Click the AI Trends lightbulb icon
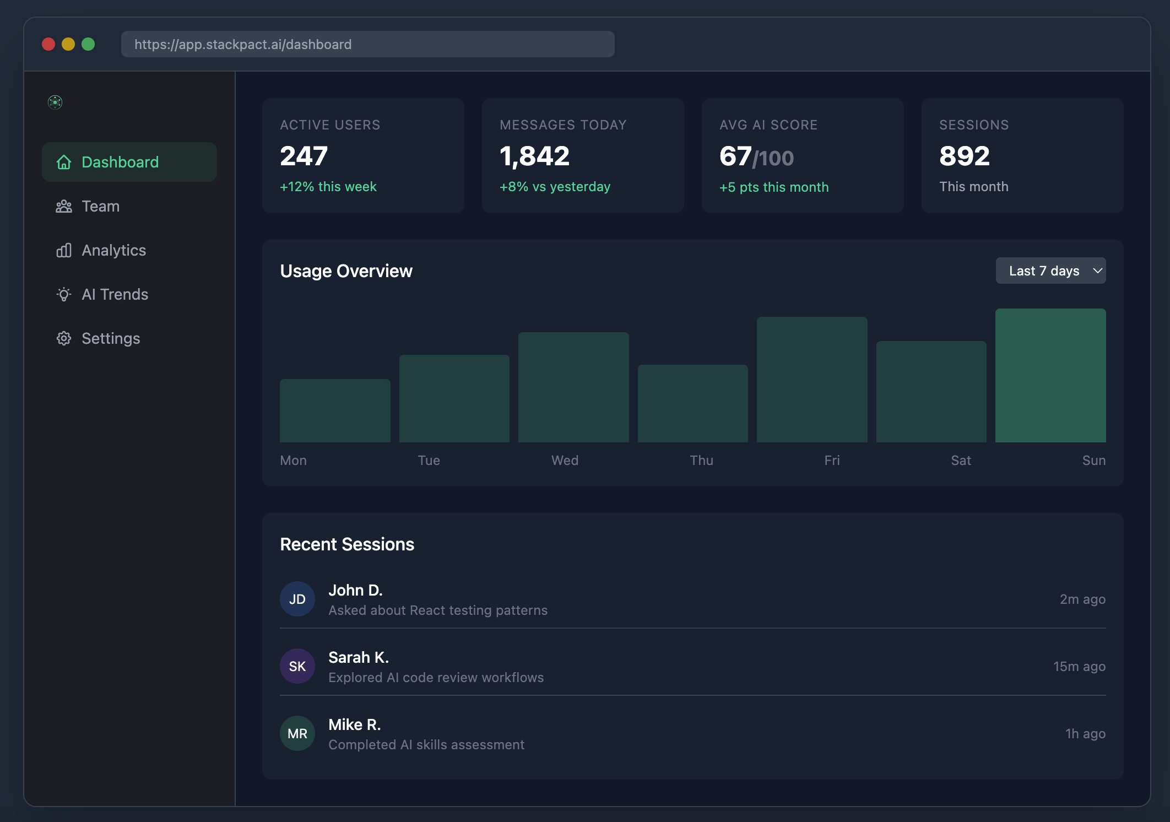The width and height of the screenshot is (1170, 822). (63, 294)
